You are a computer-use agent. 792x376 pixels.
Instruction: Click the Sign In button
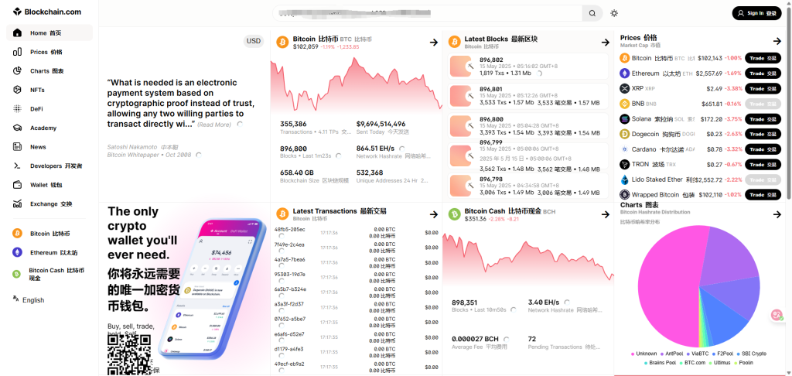coord(756,13)
